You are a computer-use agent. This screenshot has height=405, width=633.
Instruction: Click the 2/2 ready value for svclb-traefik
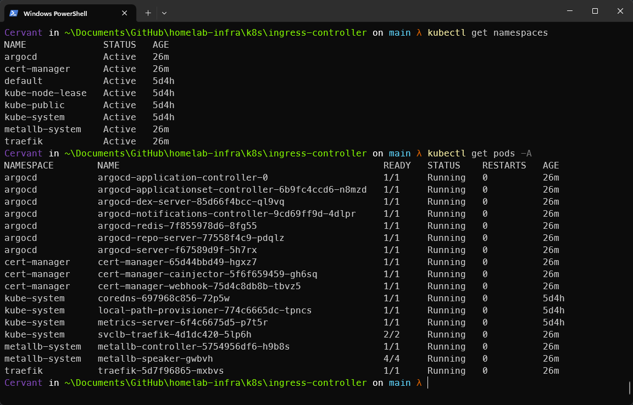[x=391, y=335]
